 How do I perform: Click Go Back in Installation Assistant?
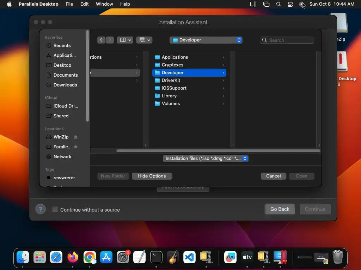280,209
